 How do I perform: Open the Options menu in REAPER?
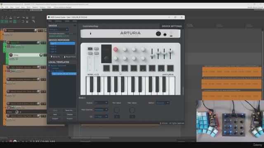pos(35,7)
